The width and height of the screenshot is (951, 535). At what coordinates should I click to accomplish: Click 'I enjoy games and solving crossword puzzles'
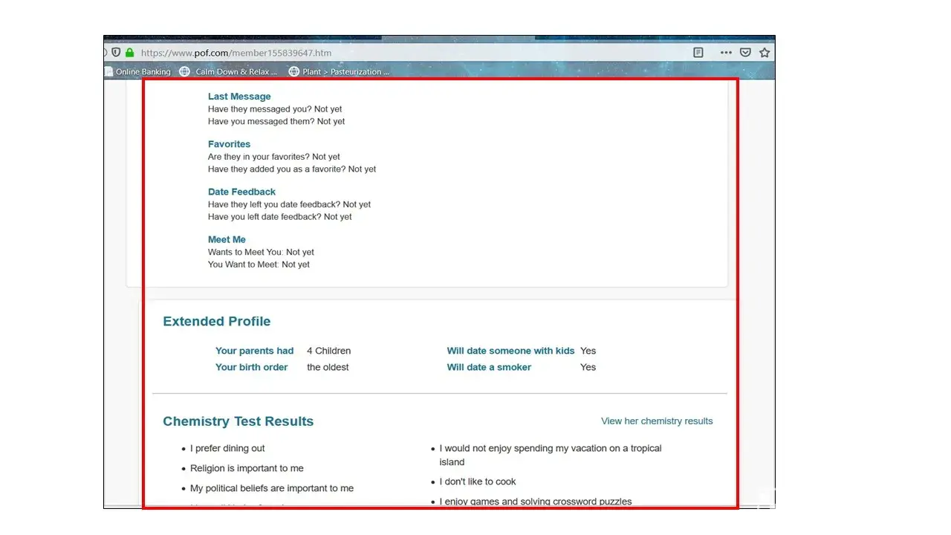pos(536,502)
